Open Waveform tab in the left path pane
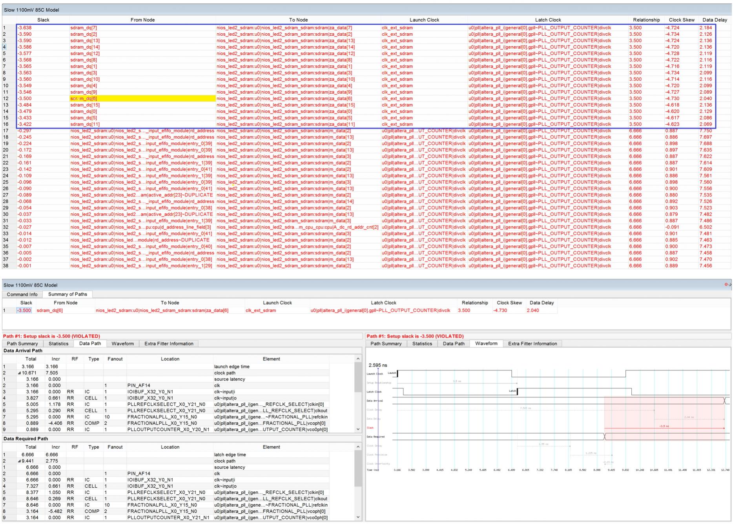Screen dimensions: 733x525 122,344
